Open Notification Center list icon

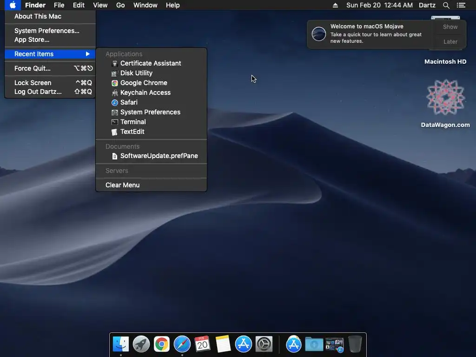(461, 5)
